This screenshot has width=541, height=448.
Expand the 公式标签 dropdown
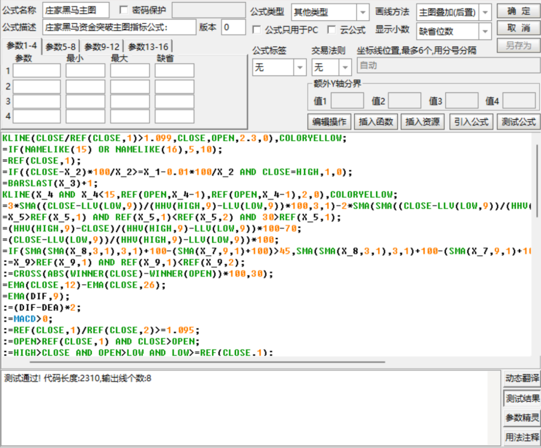pos(300,67)
